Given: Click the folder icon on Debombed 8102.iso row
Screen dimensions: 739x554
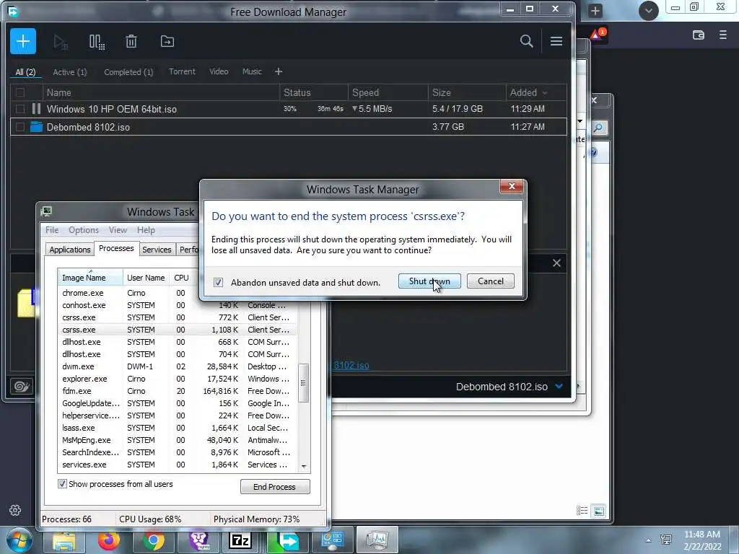Looking at the screenshot, I should click(36, 127).
